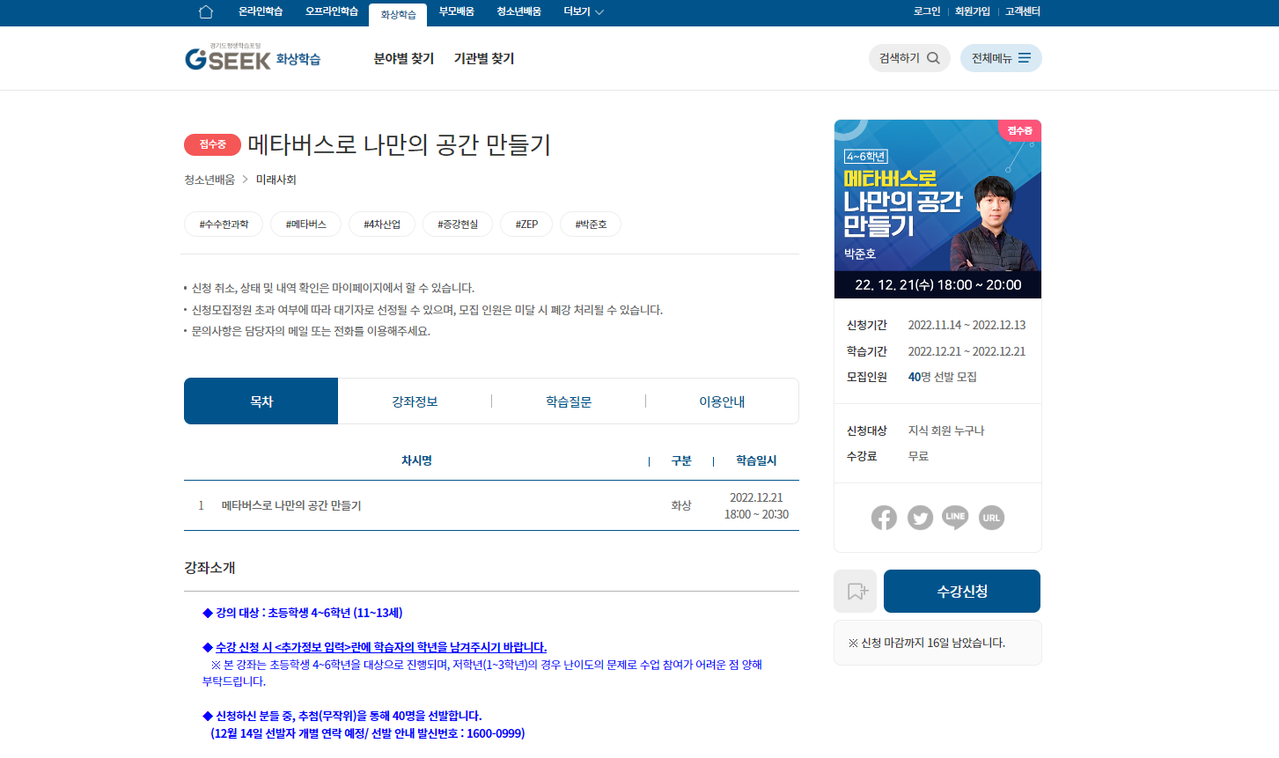This screenshot has height=758, width=1279.
Task: Open 부모배움 in top navigation
Action: coord(457,11)
